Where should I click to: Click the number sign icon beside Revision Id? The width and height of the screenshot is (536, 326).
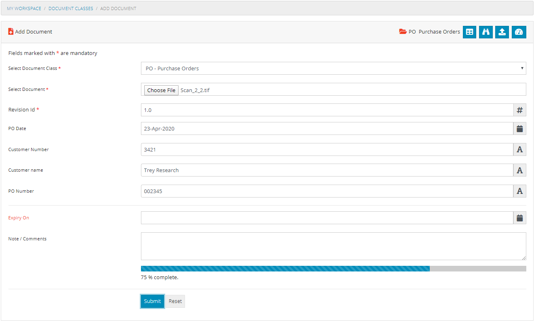click(x=519, y=109)
